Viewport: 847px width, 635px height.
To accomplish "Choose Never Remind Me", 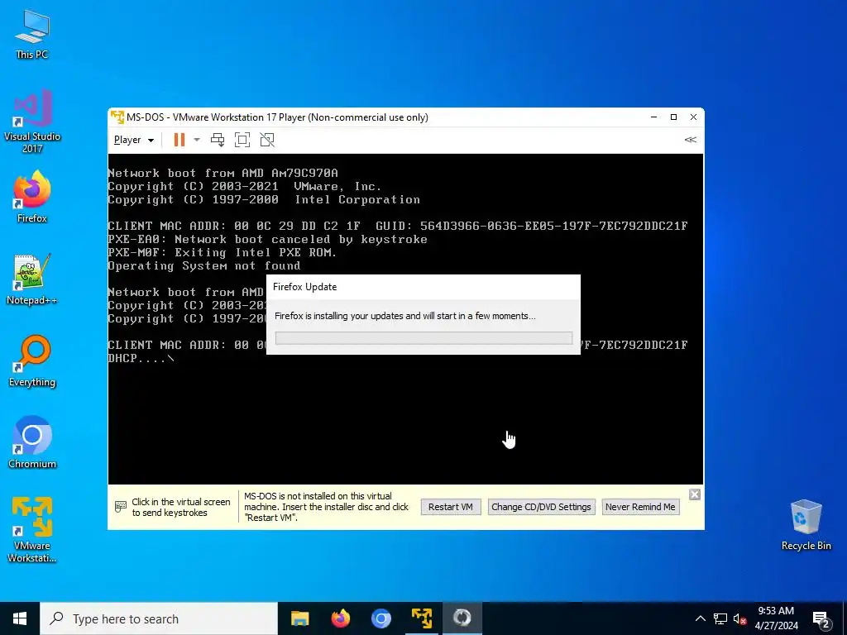I will click(640, 507).
